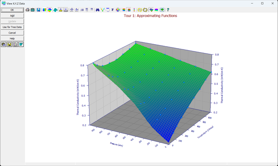
Task: Toggle the plus-over-gray-box toolbar icon
Action: 66,10
